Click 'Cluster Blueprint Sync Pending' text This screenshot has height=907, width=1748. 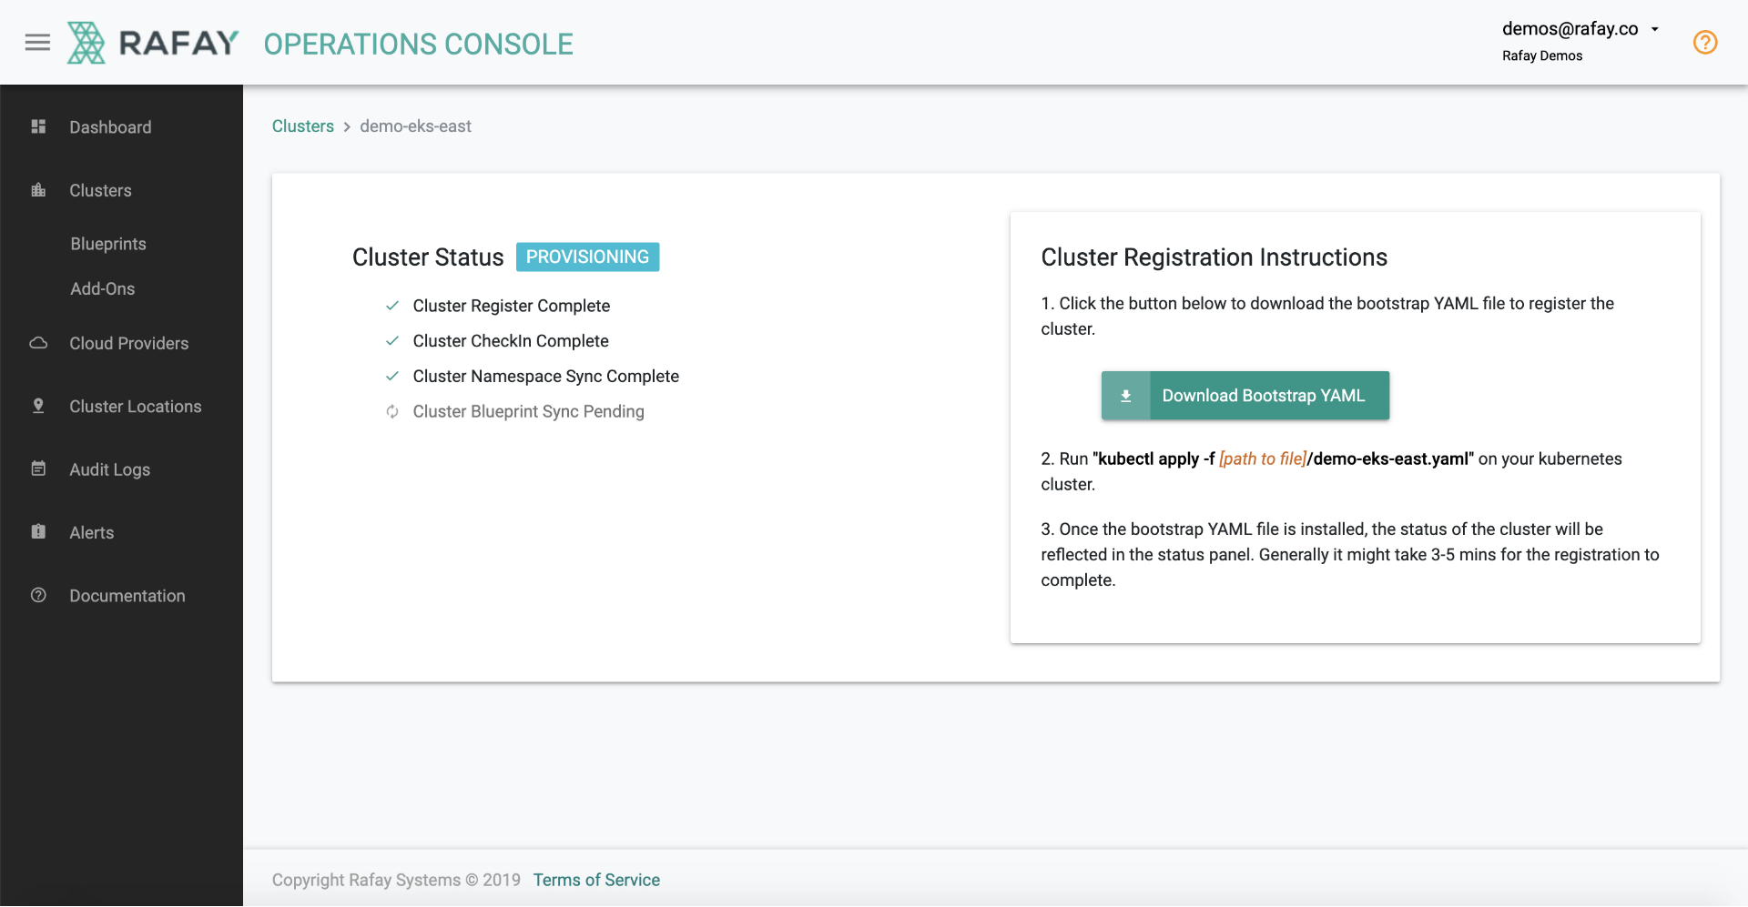point(529,412)
